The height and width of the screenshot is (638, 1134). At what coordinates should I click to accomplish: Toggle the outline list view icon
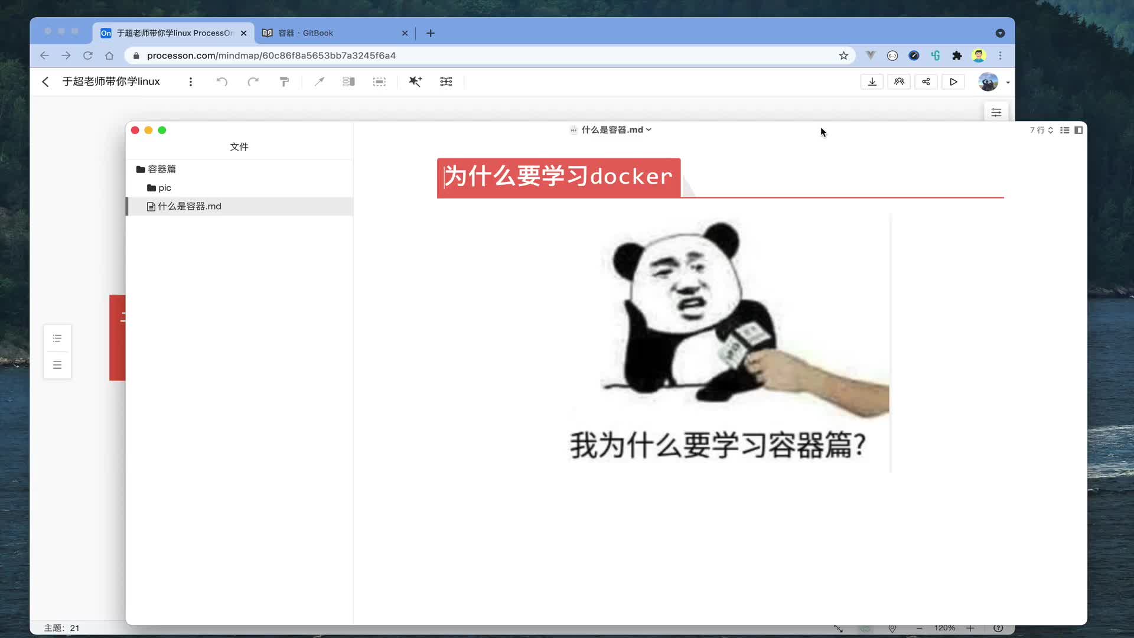coord(1064,130)
